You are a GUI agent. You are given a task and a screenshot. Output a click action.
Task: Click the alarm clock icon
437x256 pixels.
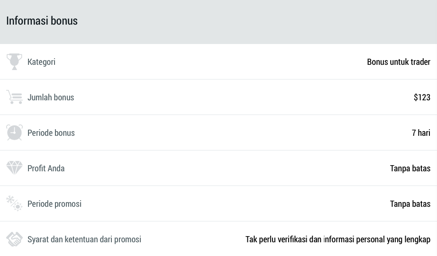[x=14, y=132]
